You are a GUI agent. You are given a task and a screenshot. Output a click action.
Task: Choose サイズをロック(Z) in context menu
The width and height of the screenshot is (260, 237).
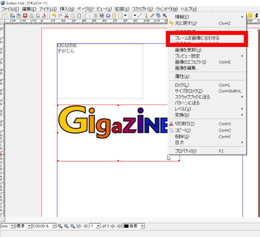207,91
